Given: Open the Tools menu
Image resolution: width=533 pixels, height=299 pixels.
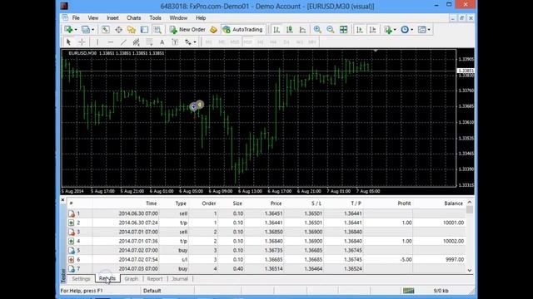Looking at the screenshot, I should tap(156, 18).
